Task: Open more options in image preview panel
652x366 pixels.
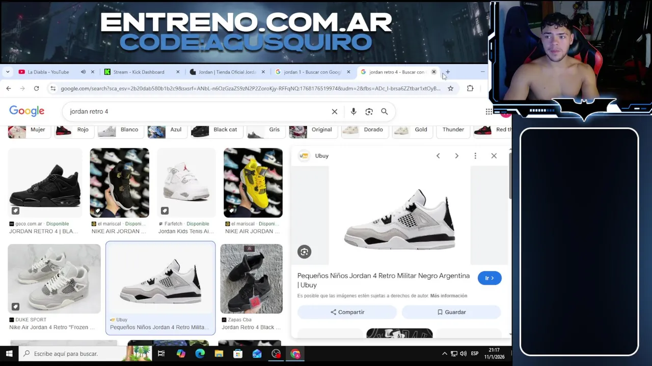Action: click(x=475, y=156)
